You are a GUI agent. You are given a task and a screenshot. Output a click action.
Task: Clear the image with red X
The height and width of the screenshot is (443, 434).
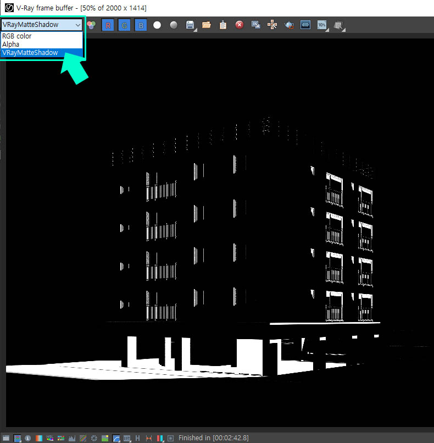(240, 25)
